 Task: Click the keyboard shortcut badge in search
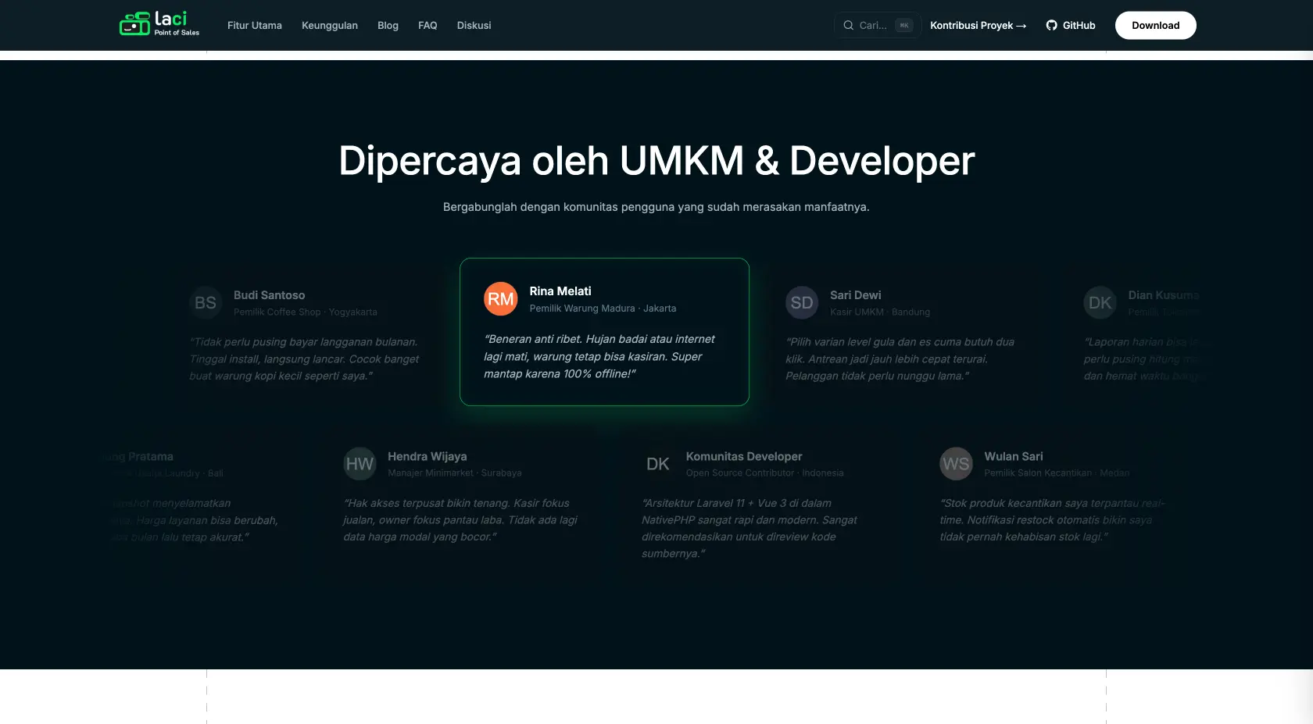(904, 26)
